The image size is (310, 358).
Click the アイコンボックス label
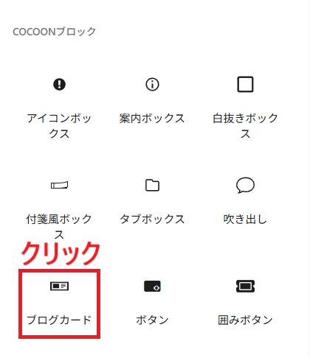[x=59, y=126]
